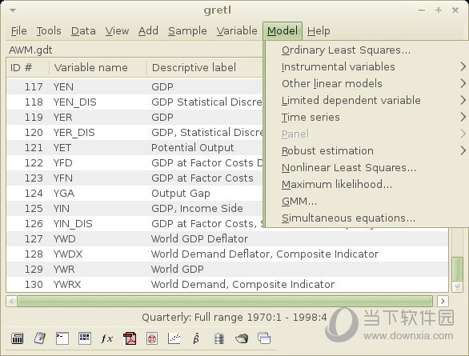Select variable row 126 YIN_DIS

(x=134, y=223)
